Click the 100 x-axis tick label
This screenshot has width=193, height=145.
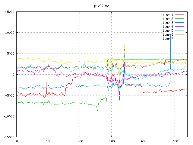48,141
